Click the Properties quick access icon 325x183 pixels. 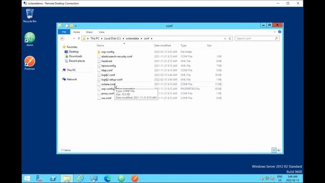click(x=67, y=26)
